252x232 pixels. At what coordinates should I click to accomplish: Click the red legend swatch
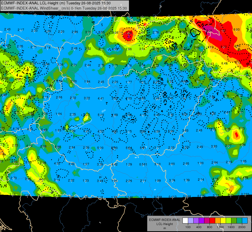pos(212,220)
